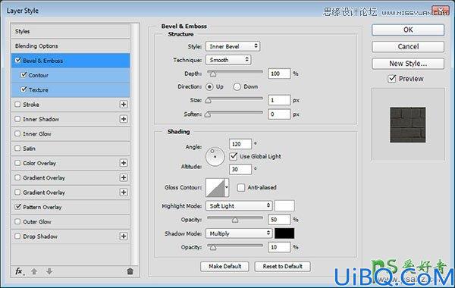Add another Drop Shadow with plus icon
The width and height of the screenshot is (455, 288).
(124, 236)
